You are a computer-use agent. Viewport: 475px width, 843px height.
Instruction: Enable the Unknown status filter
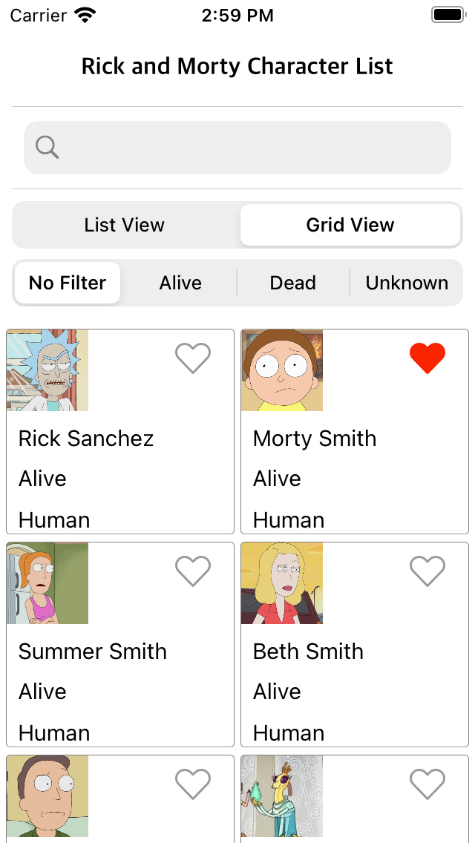pyautogui.click(x=407, y=283)
